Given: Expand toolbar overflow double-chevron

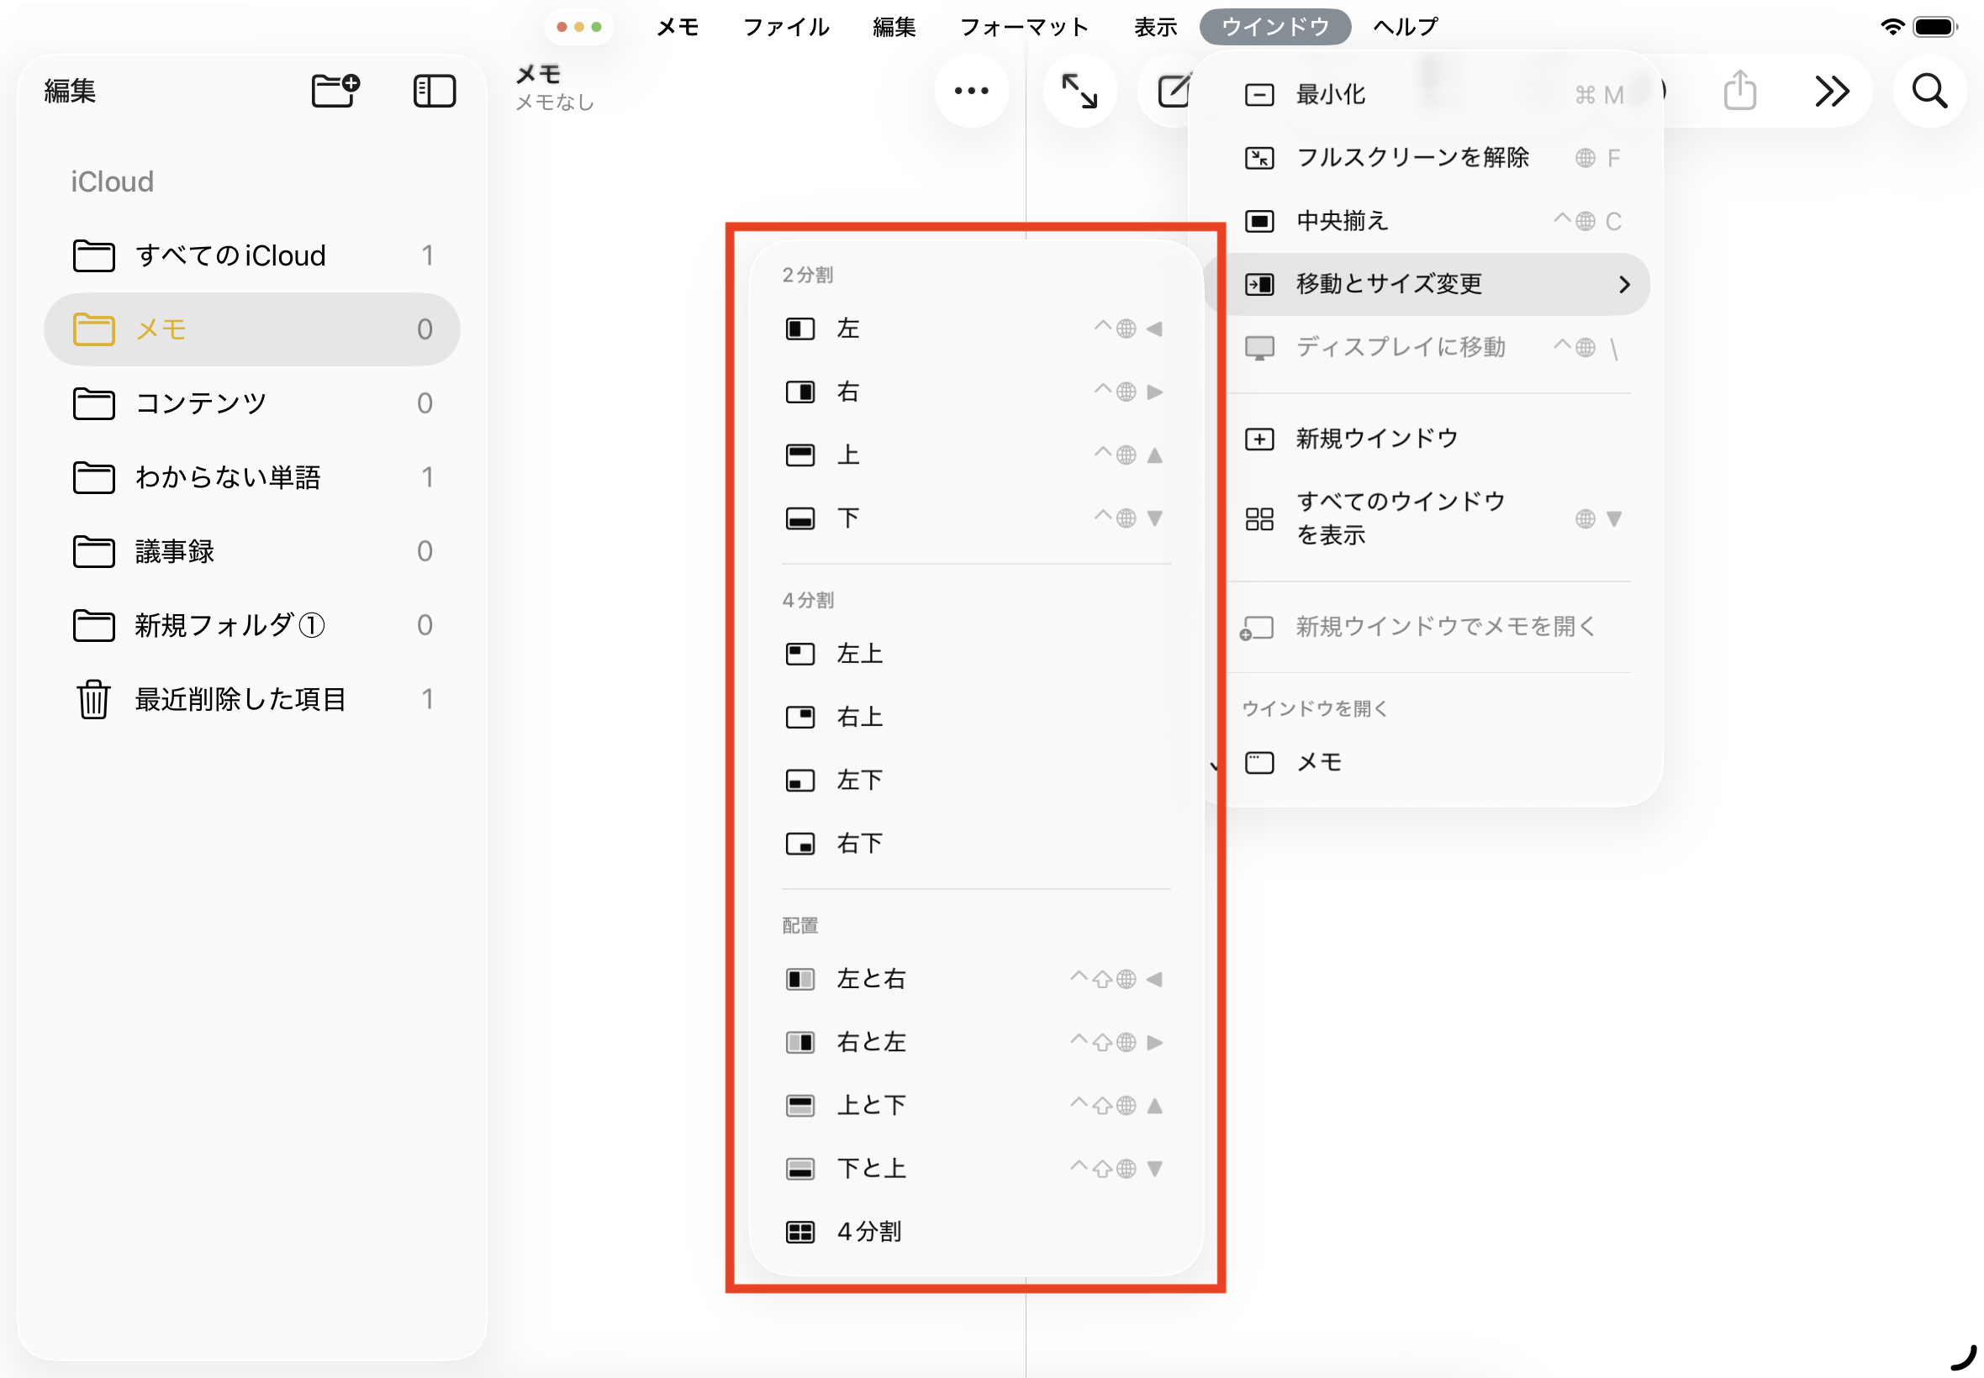Looking at the screenshot, I should [x=1831, y=90].
